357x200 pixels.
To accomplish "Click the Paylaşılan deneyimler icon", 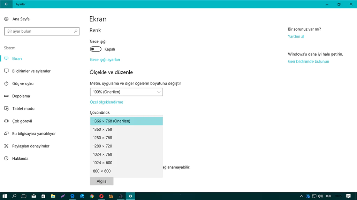I will pyautogui.click(x=6, y=146).
